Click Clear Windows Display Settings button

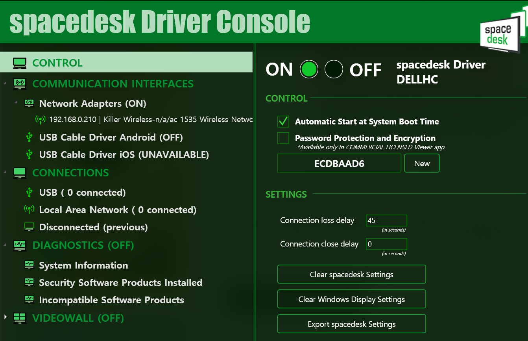[x=352, y=299]
